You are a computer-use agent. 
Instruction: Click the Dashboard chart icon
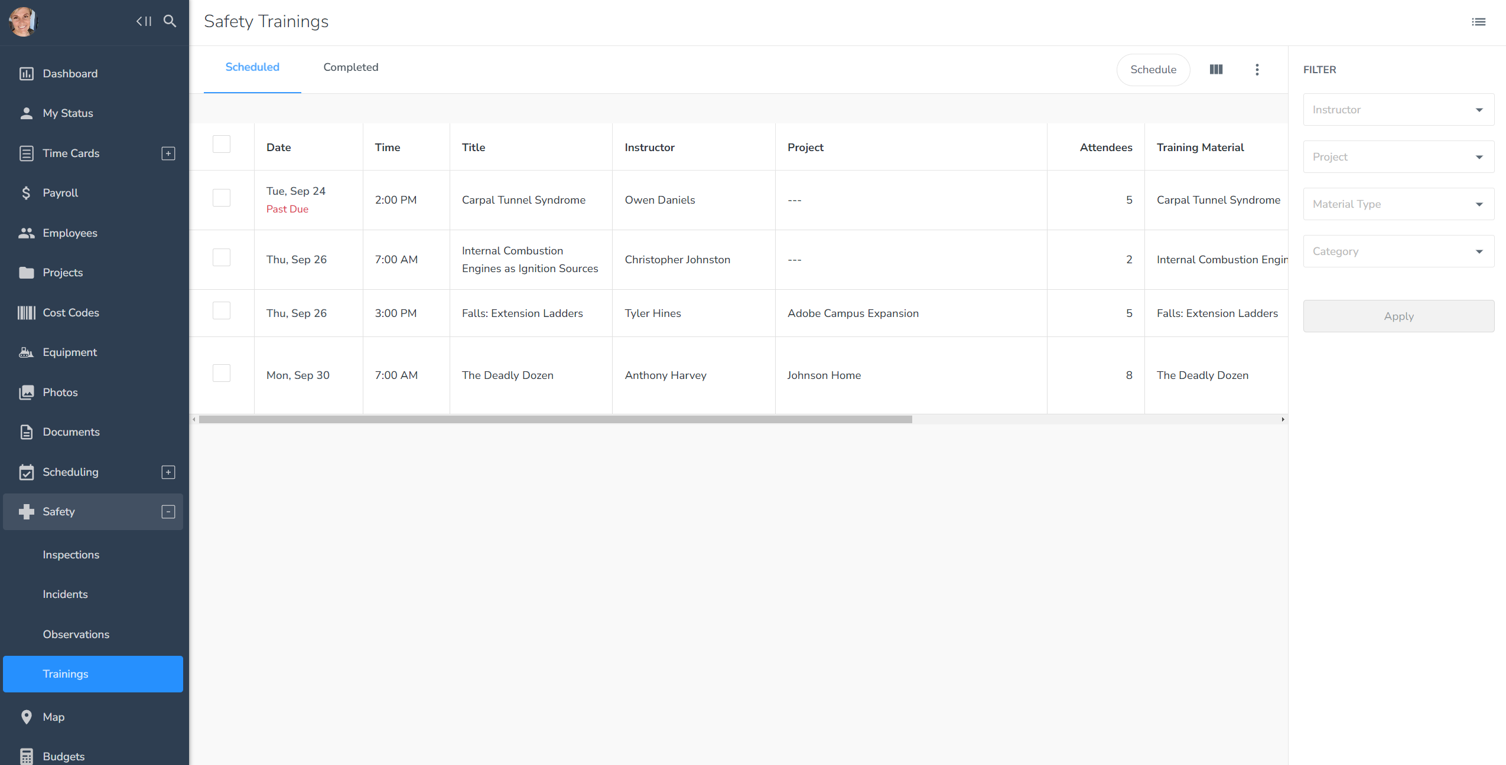pyautogui.click(x=26, y=74)
